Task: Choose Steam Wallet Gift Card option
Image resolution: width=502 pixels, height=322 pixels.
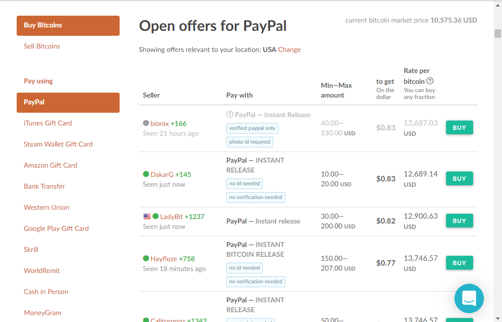Action: (58, 145)
